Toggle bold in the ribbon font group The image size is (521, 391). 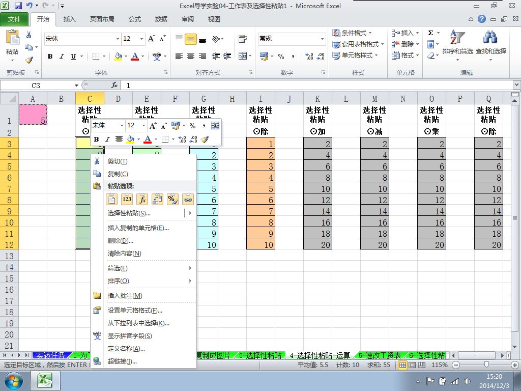(x=50, y=57)
